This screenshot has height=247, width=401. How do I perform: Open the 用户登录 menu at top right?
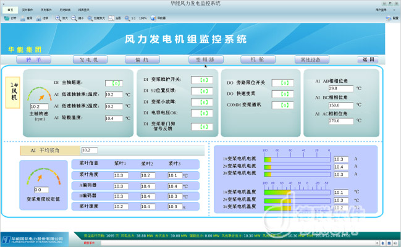pyautogui.click(x=381, y=10)
